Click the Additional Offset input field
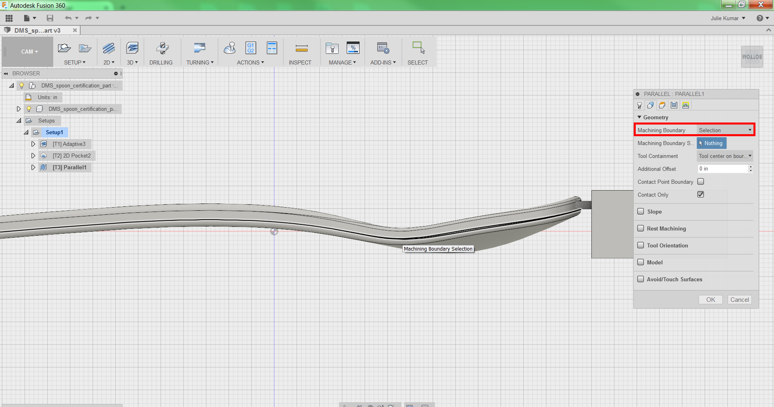 723,169
